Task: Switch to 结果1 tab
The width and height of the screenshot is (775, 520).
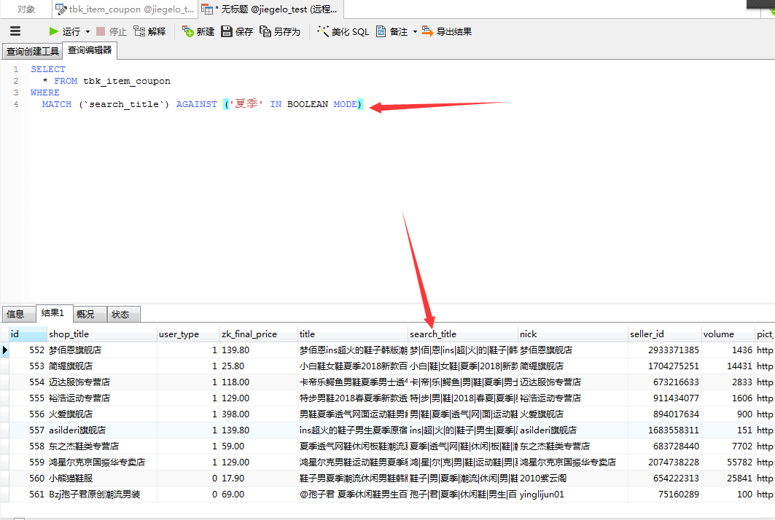Action: tap(55, 313)
